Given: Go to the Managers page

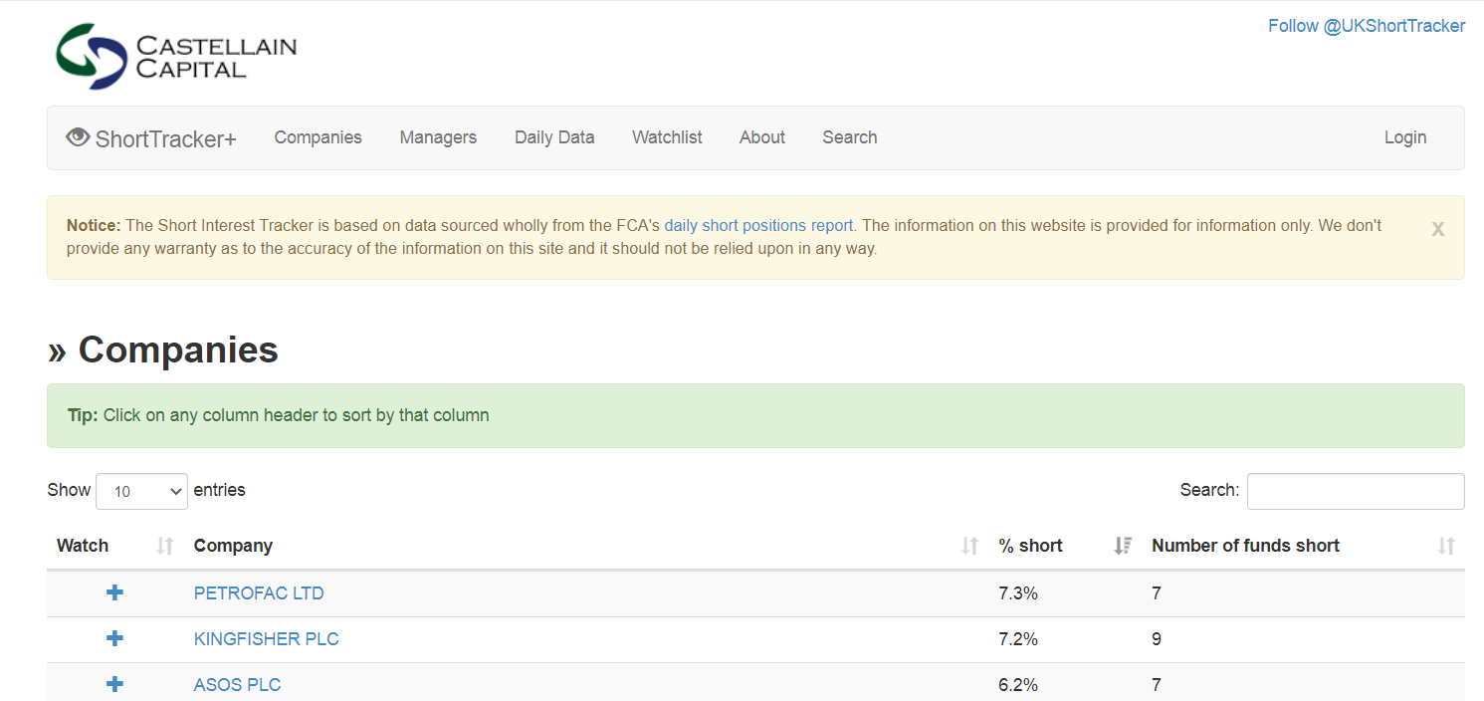Looking at the screenshot, I should [x=438, y=137].
